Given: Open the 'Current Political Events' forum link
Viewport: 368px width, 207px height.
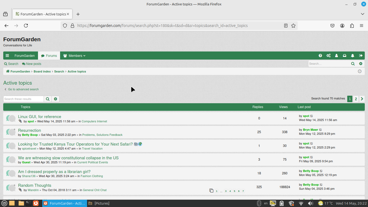Looking at the screenshot, I should [x=92, y=162].
